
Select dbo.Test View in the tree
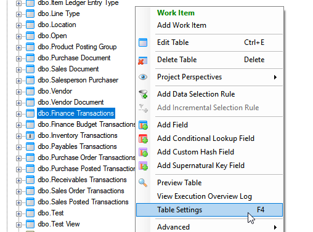coord(59,224)
